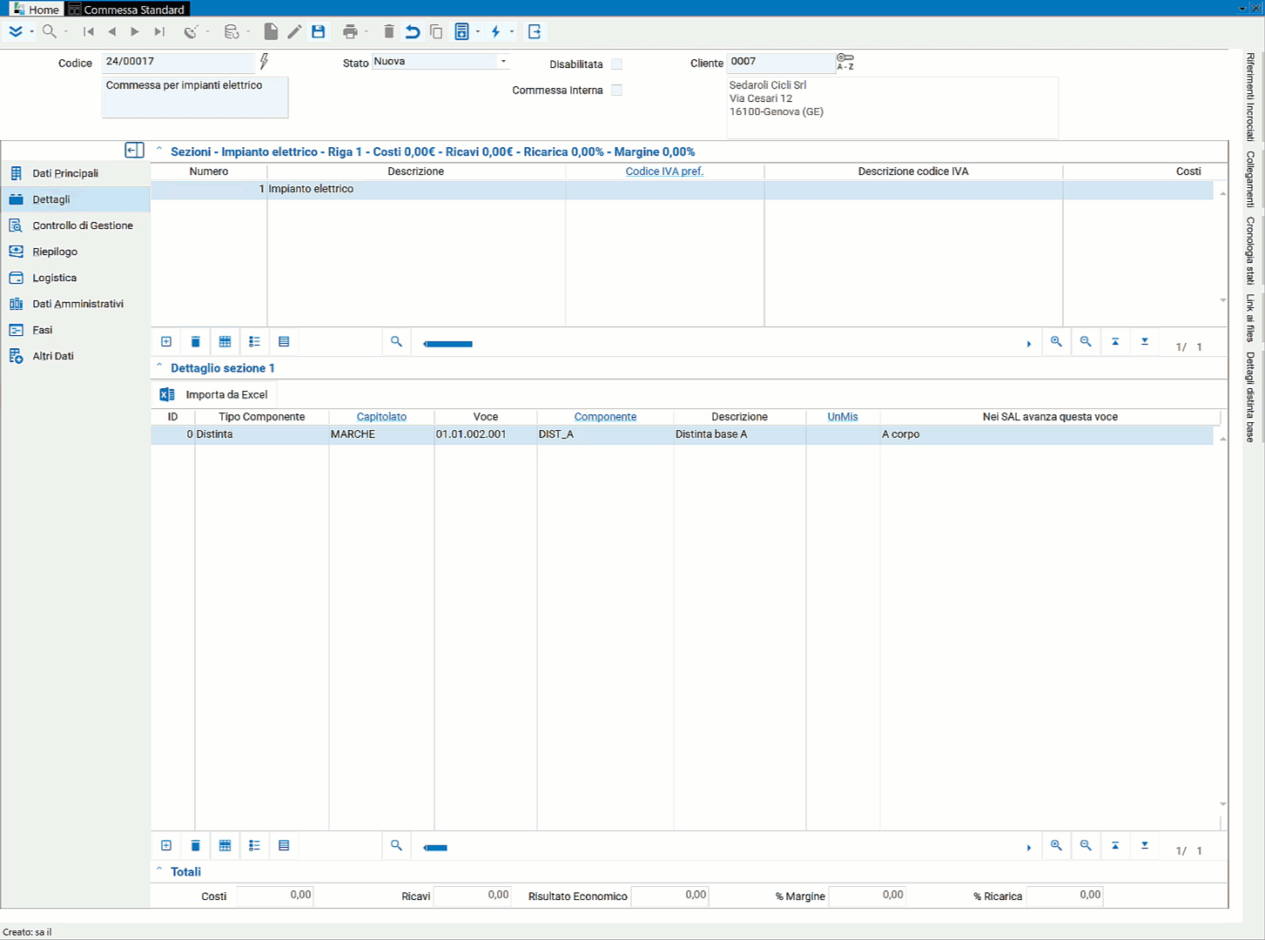The width and height of the screenshot is (1265, 940).
Task: Click the Componente column link
Action: [x=605, y=417]
